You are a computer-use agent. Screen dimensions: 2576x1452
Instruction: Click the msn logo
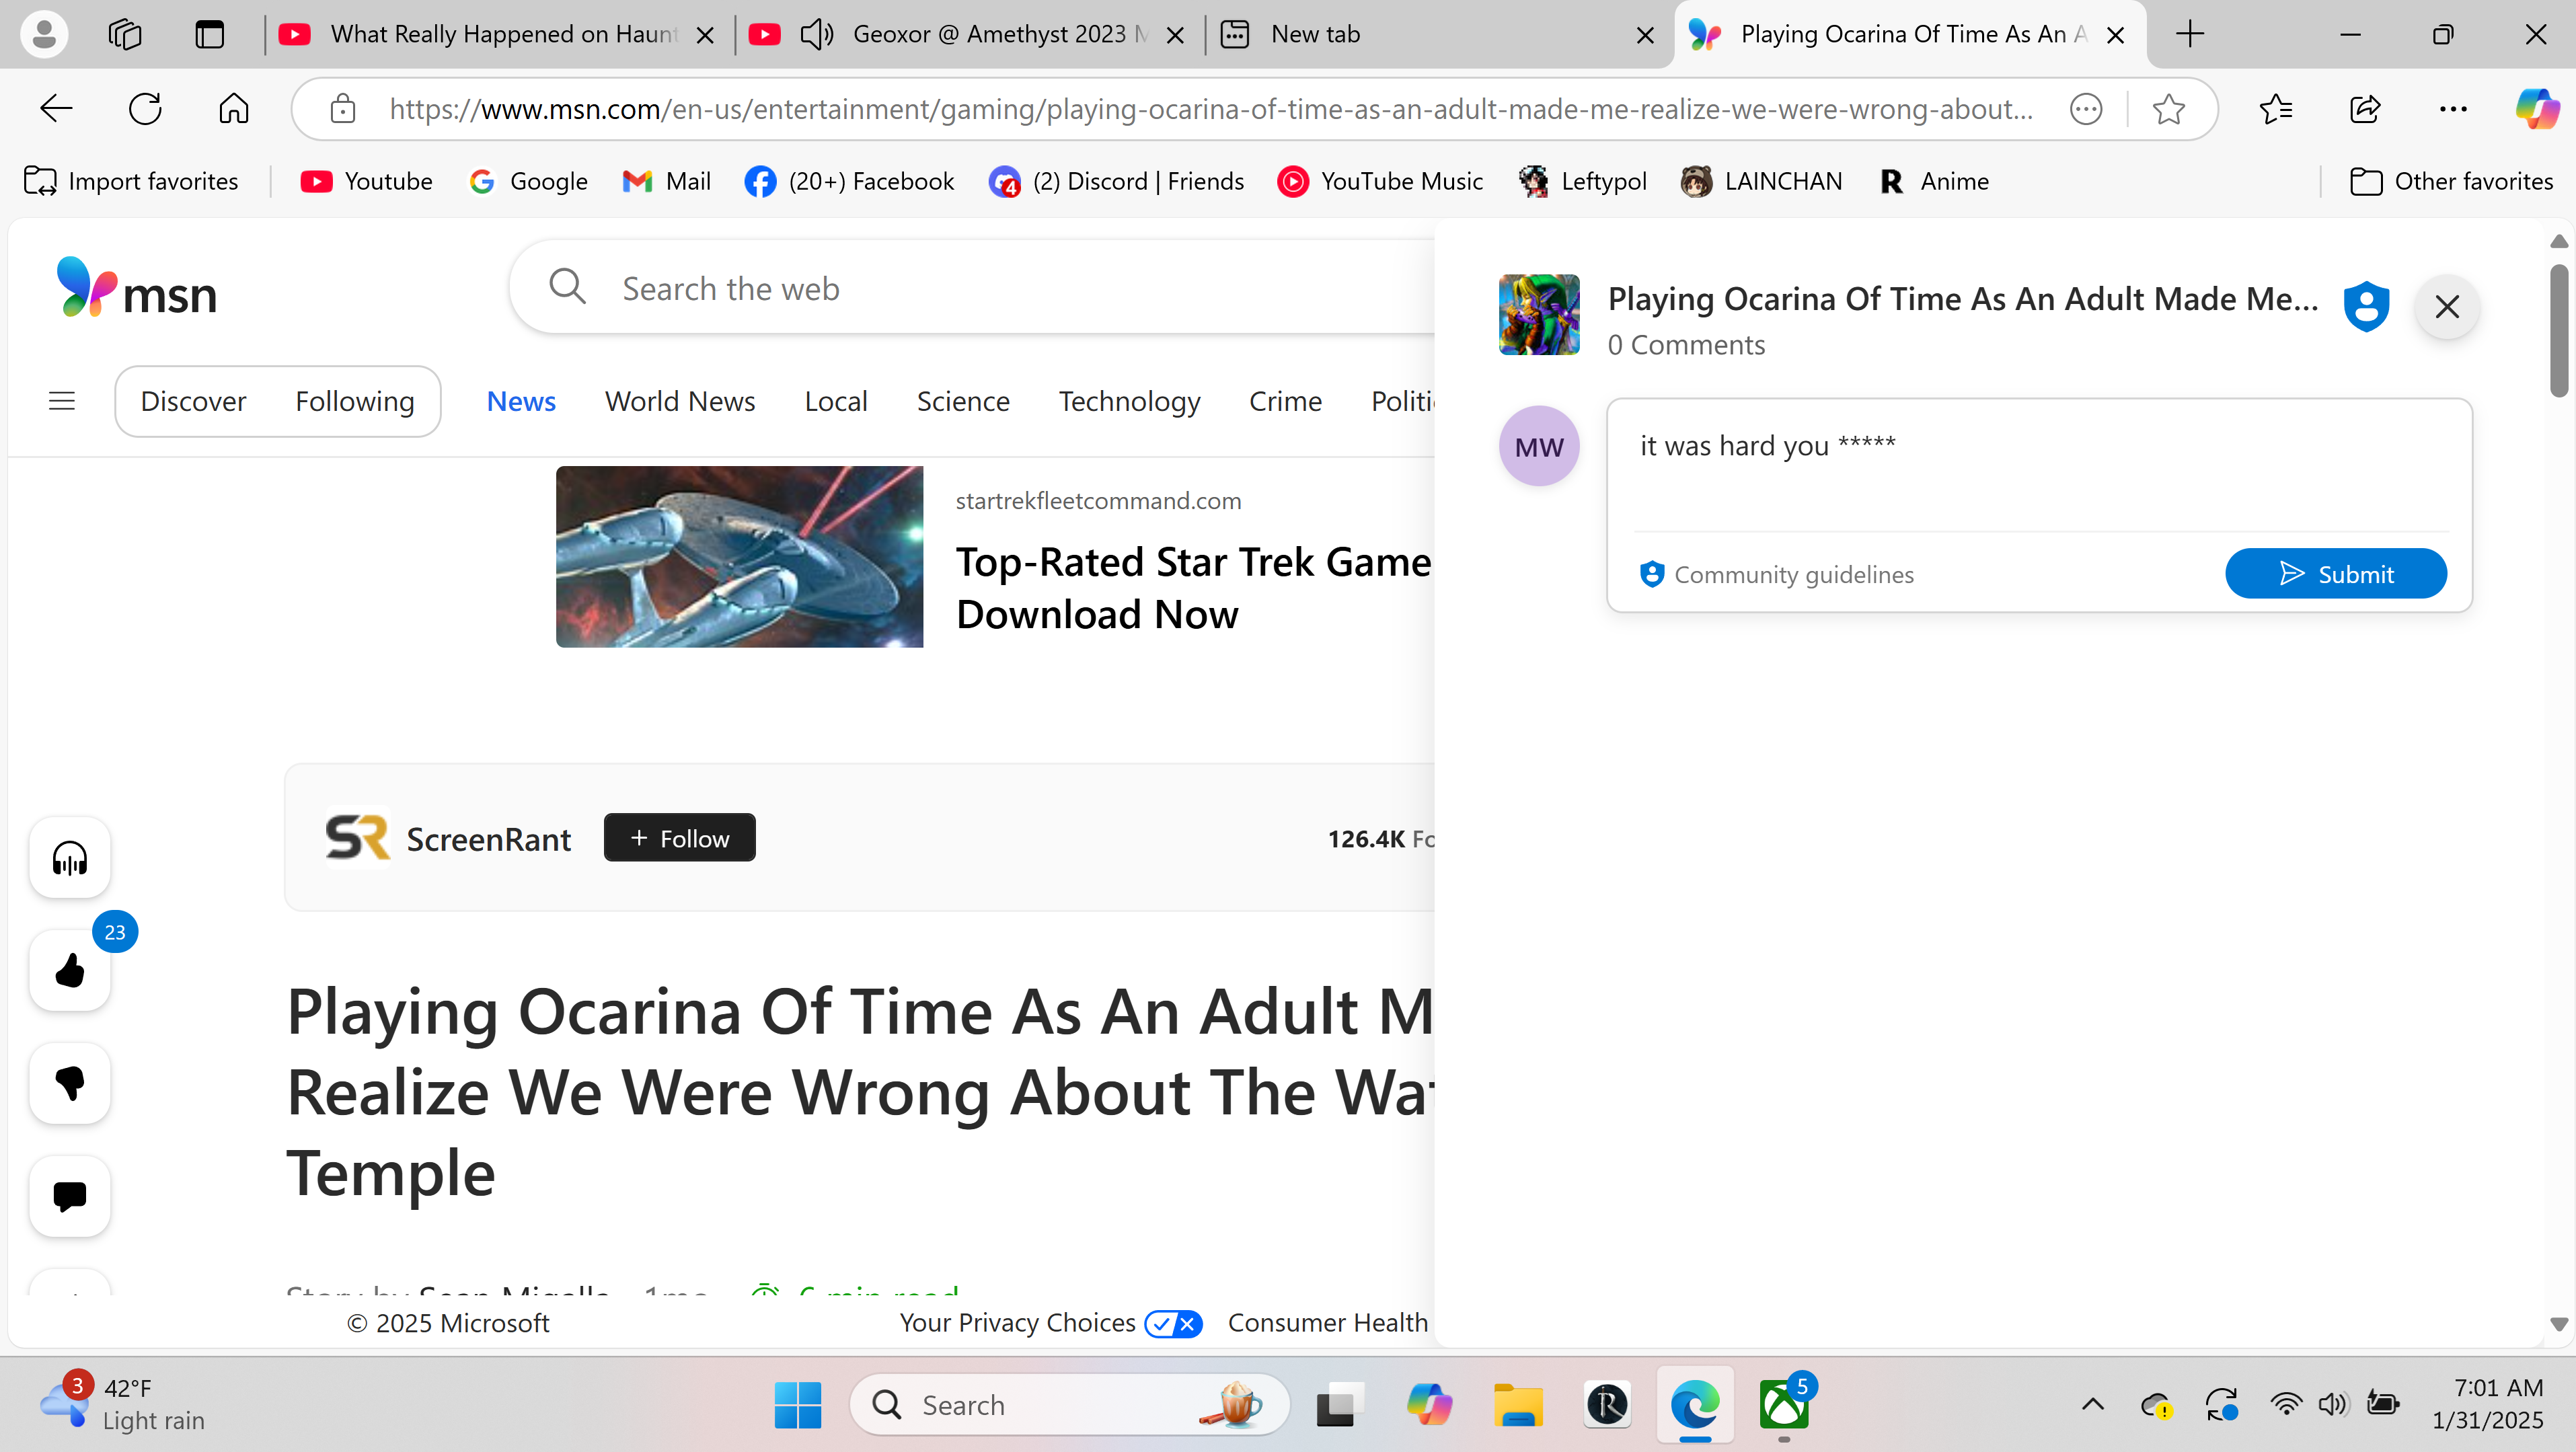(136, 288)
